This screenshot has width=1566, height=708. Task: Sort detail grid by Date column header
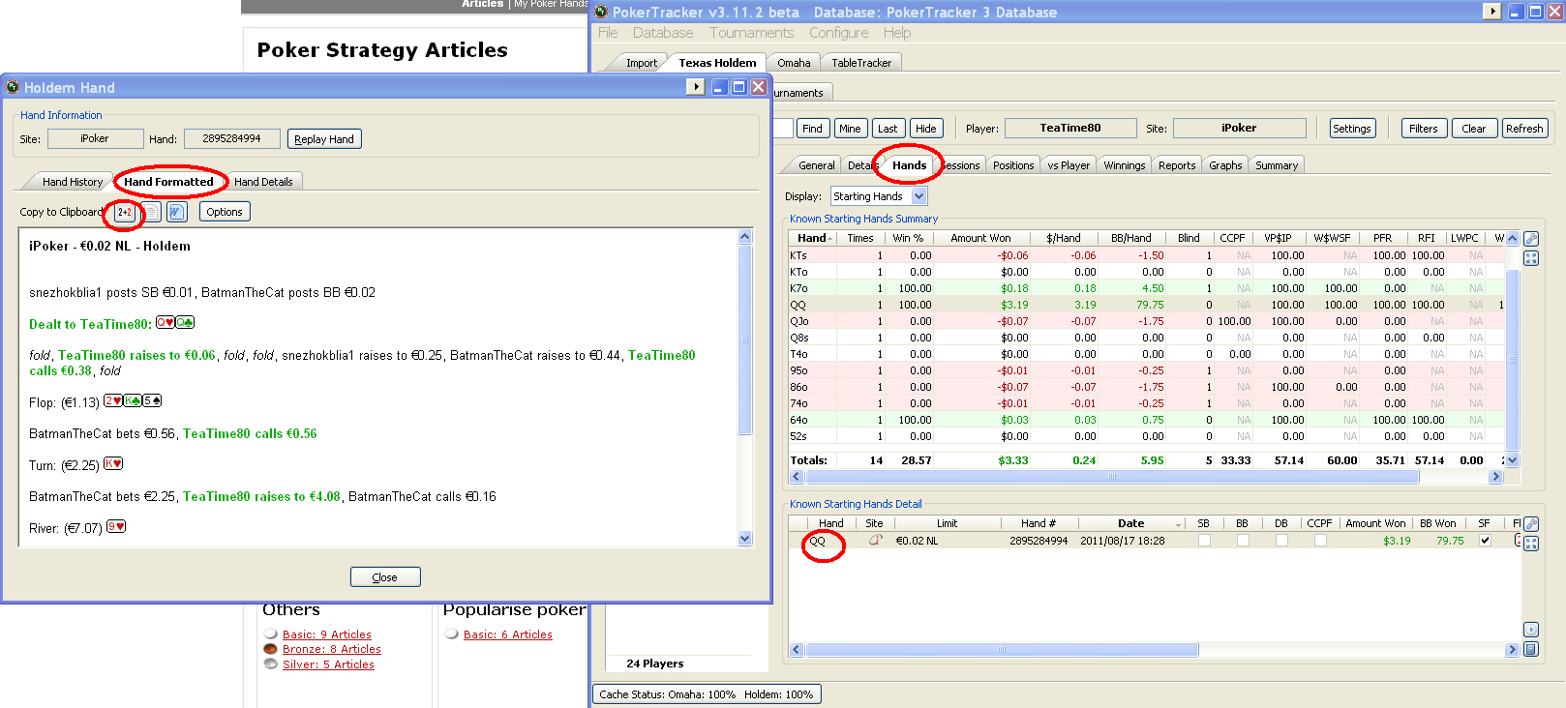click(x=1131, y=523)
